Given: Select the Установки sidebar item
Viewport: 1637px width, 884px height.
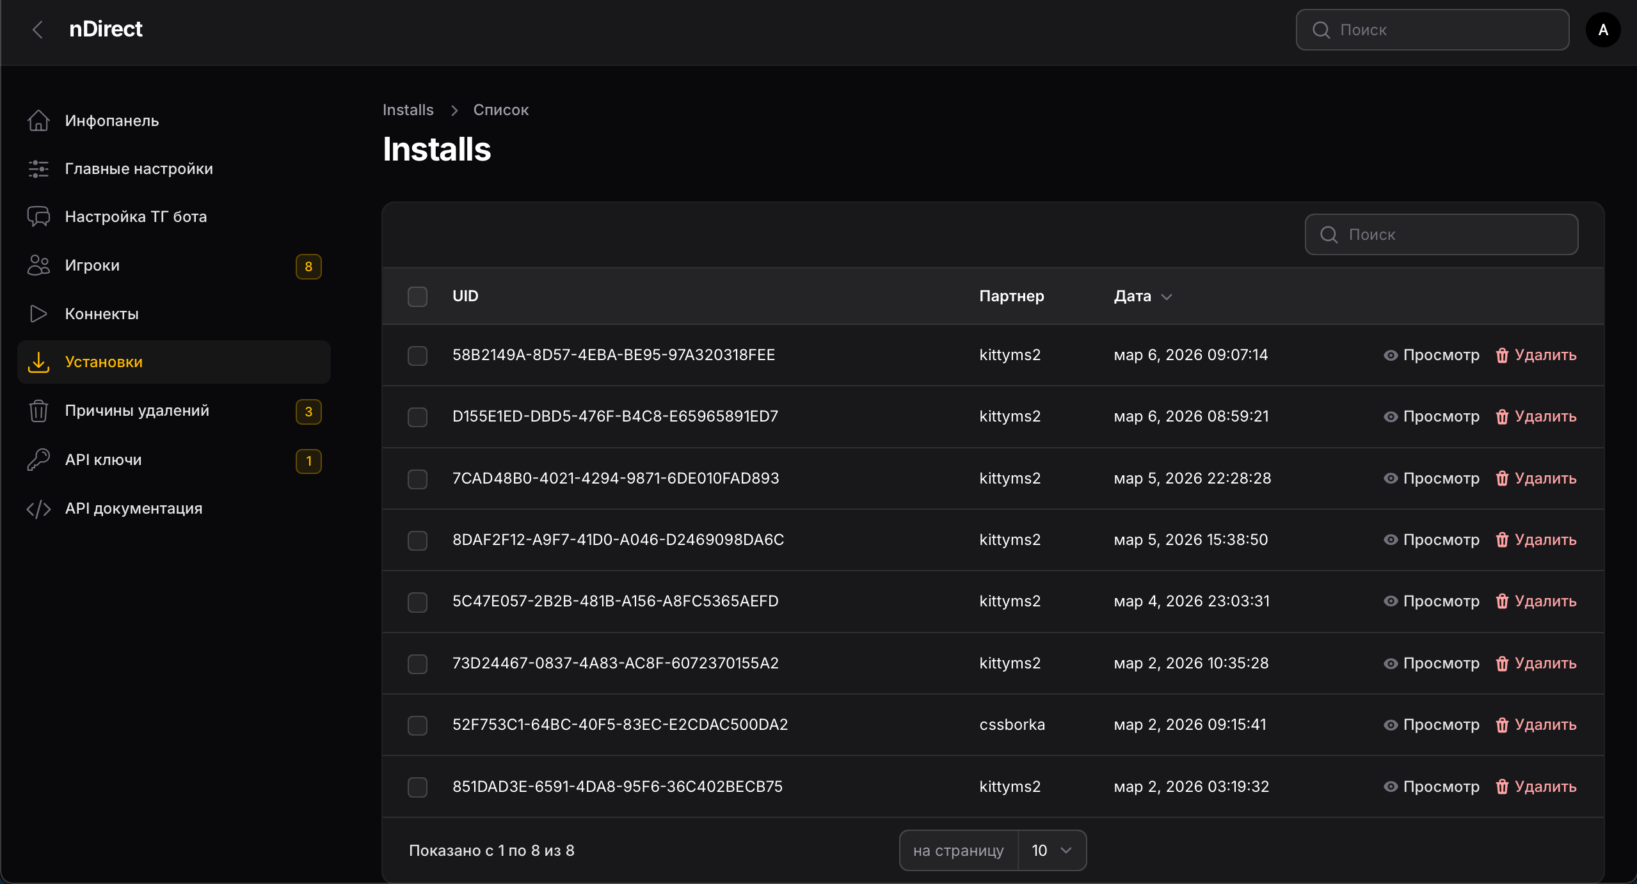Looking at the screenshot, I should (x=104, y=362).
